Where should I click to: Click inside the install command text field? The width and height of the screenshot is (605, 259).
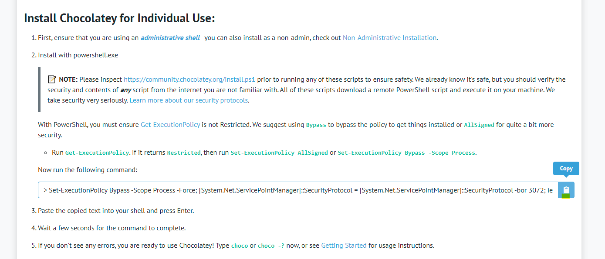298,190
